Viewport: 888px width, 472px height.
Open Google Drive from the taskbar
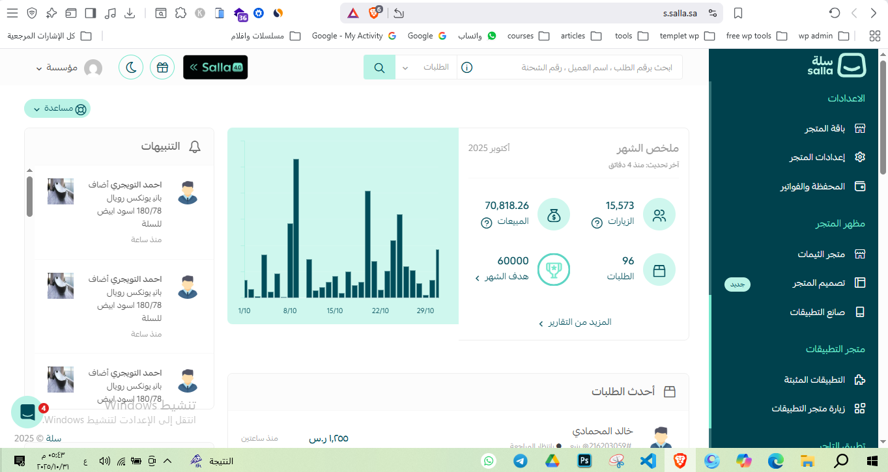(552, 461)
